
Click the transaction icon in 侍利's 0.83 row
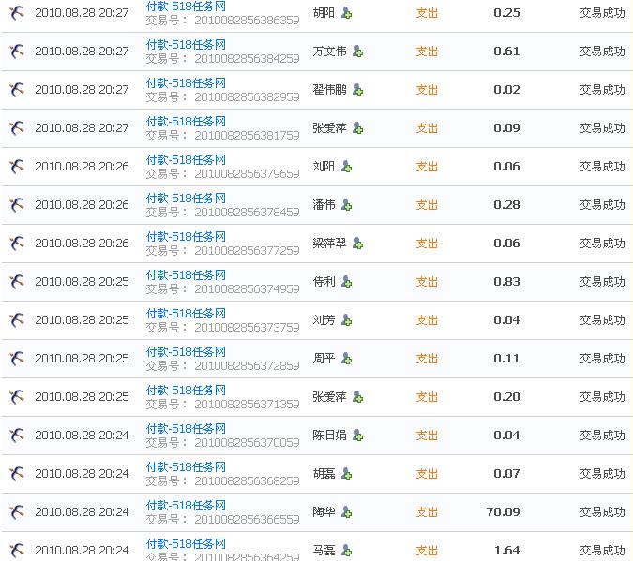pyautogui.click(x=16, y=282)
